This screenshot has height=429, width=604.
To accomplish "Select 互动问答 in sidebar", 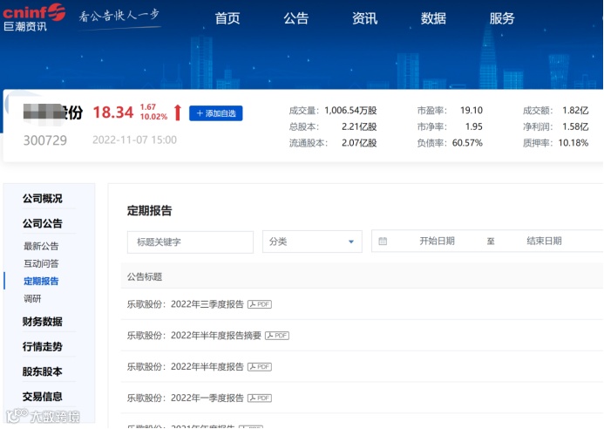I will click(41, 263).
